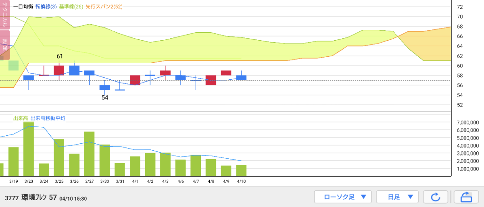Click the green 出来高 legend label
The image size is (484, 207).
pyautogui.click(x=20, y=118)
